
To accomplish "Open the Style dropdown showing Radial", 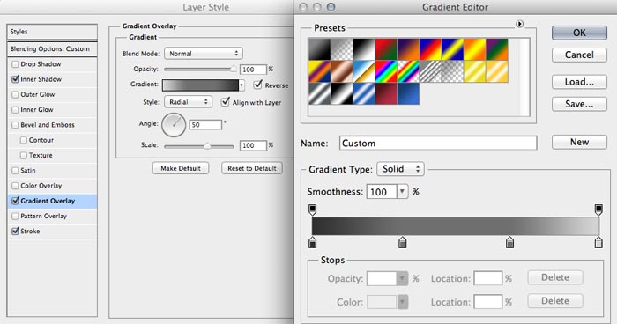I will coord(188,102).
